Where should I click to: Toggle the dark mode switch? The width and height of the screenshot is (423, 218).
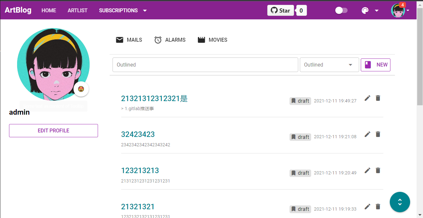click(341, 10)
